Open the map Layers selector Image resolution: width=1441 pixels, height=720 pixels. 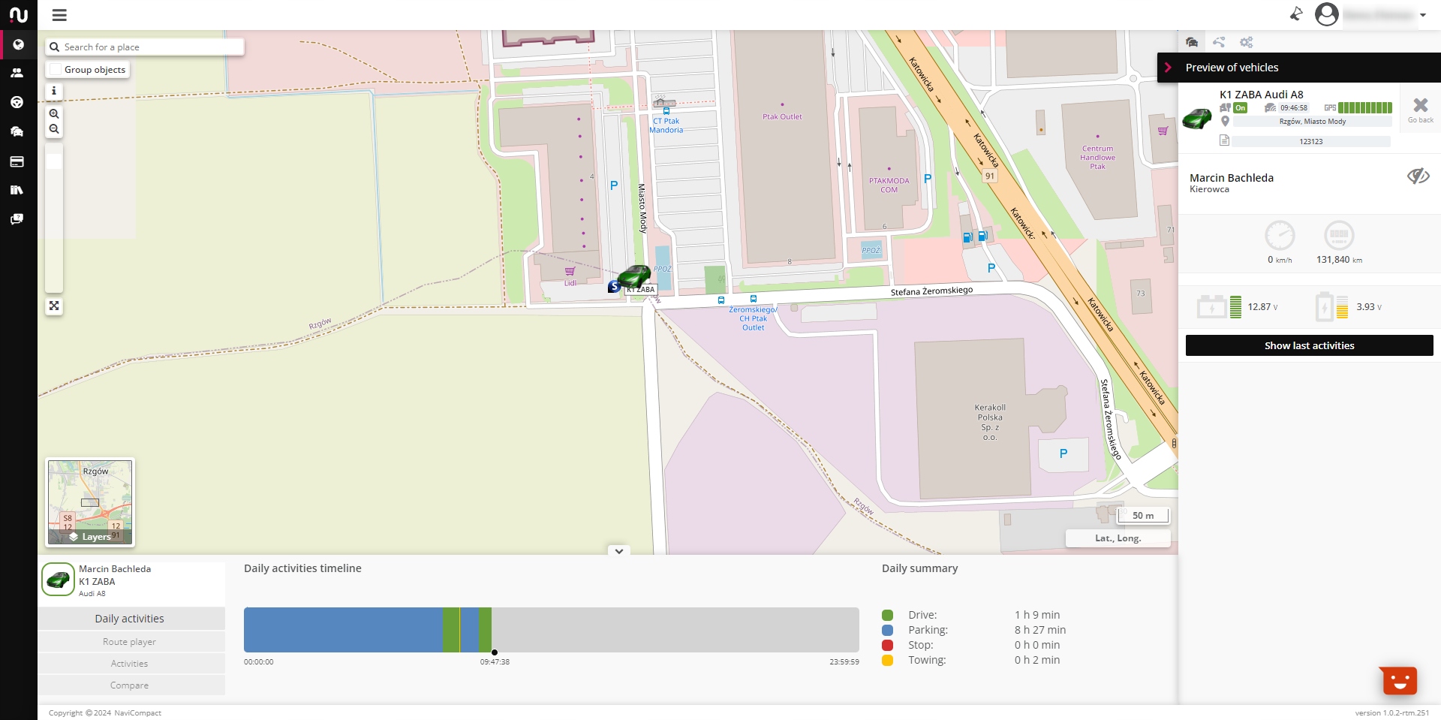tap(90, 537)
